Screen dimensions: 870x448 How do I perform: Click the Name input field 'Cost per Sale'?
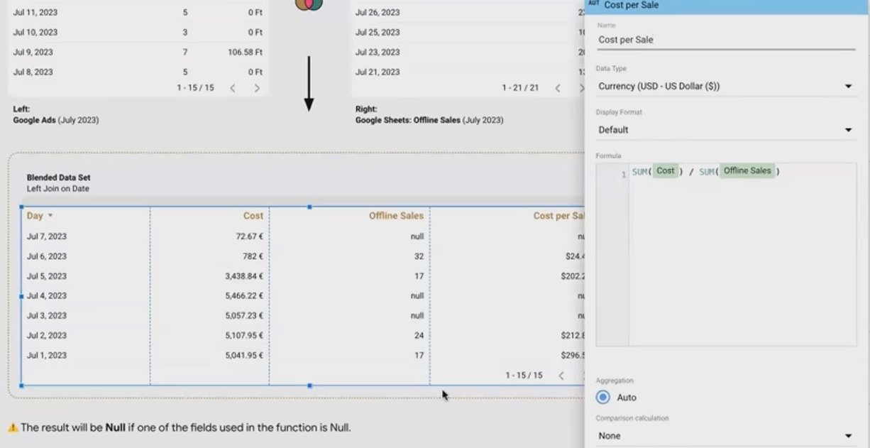[x=726, y=40]
